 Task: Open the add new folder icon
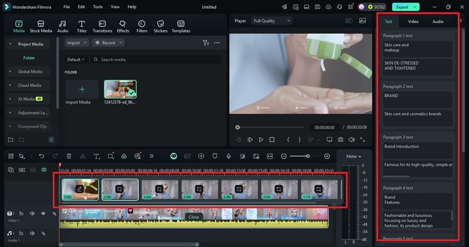pos(11,140)
